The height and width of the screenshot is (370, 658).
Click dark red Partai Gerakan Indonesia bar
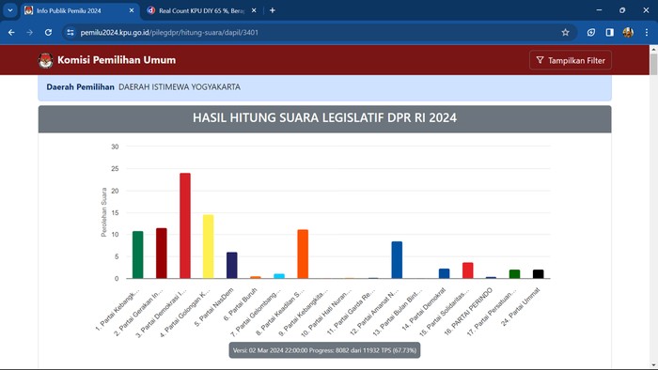[162, 254]
